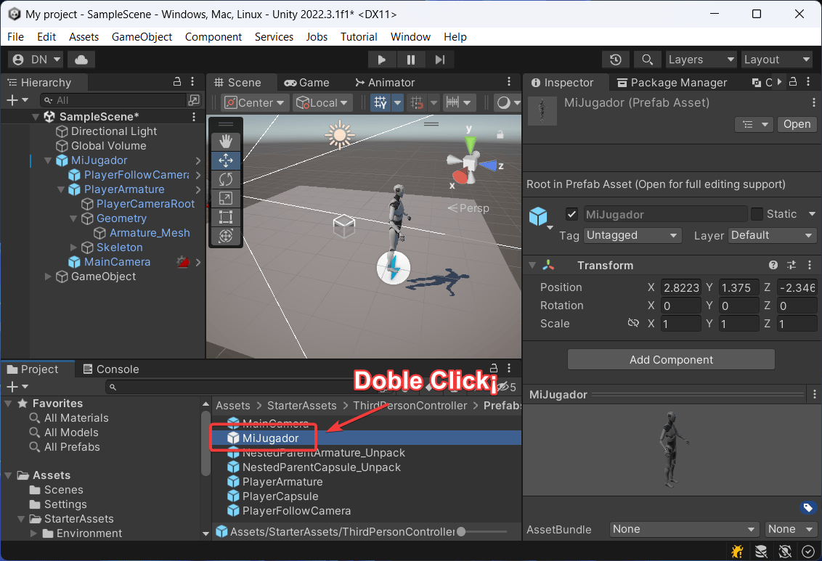Open Hierarchy panel options menu

[x=193, y=82]
